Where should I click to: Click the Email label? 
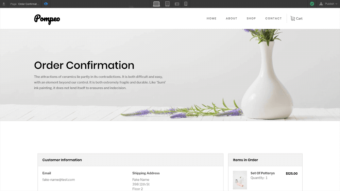(47, 173)
